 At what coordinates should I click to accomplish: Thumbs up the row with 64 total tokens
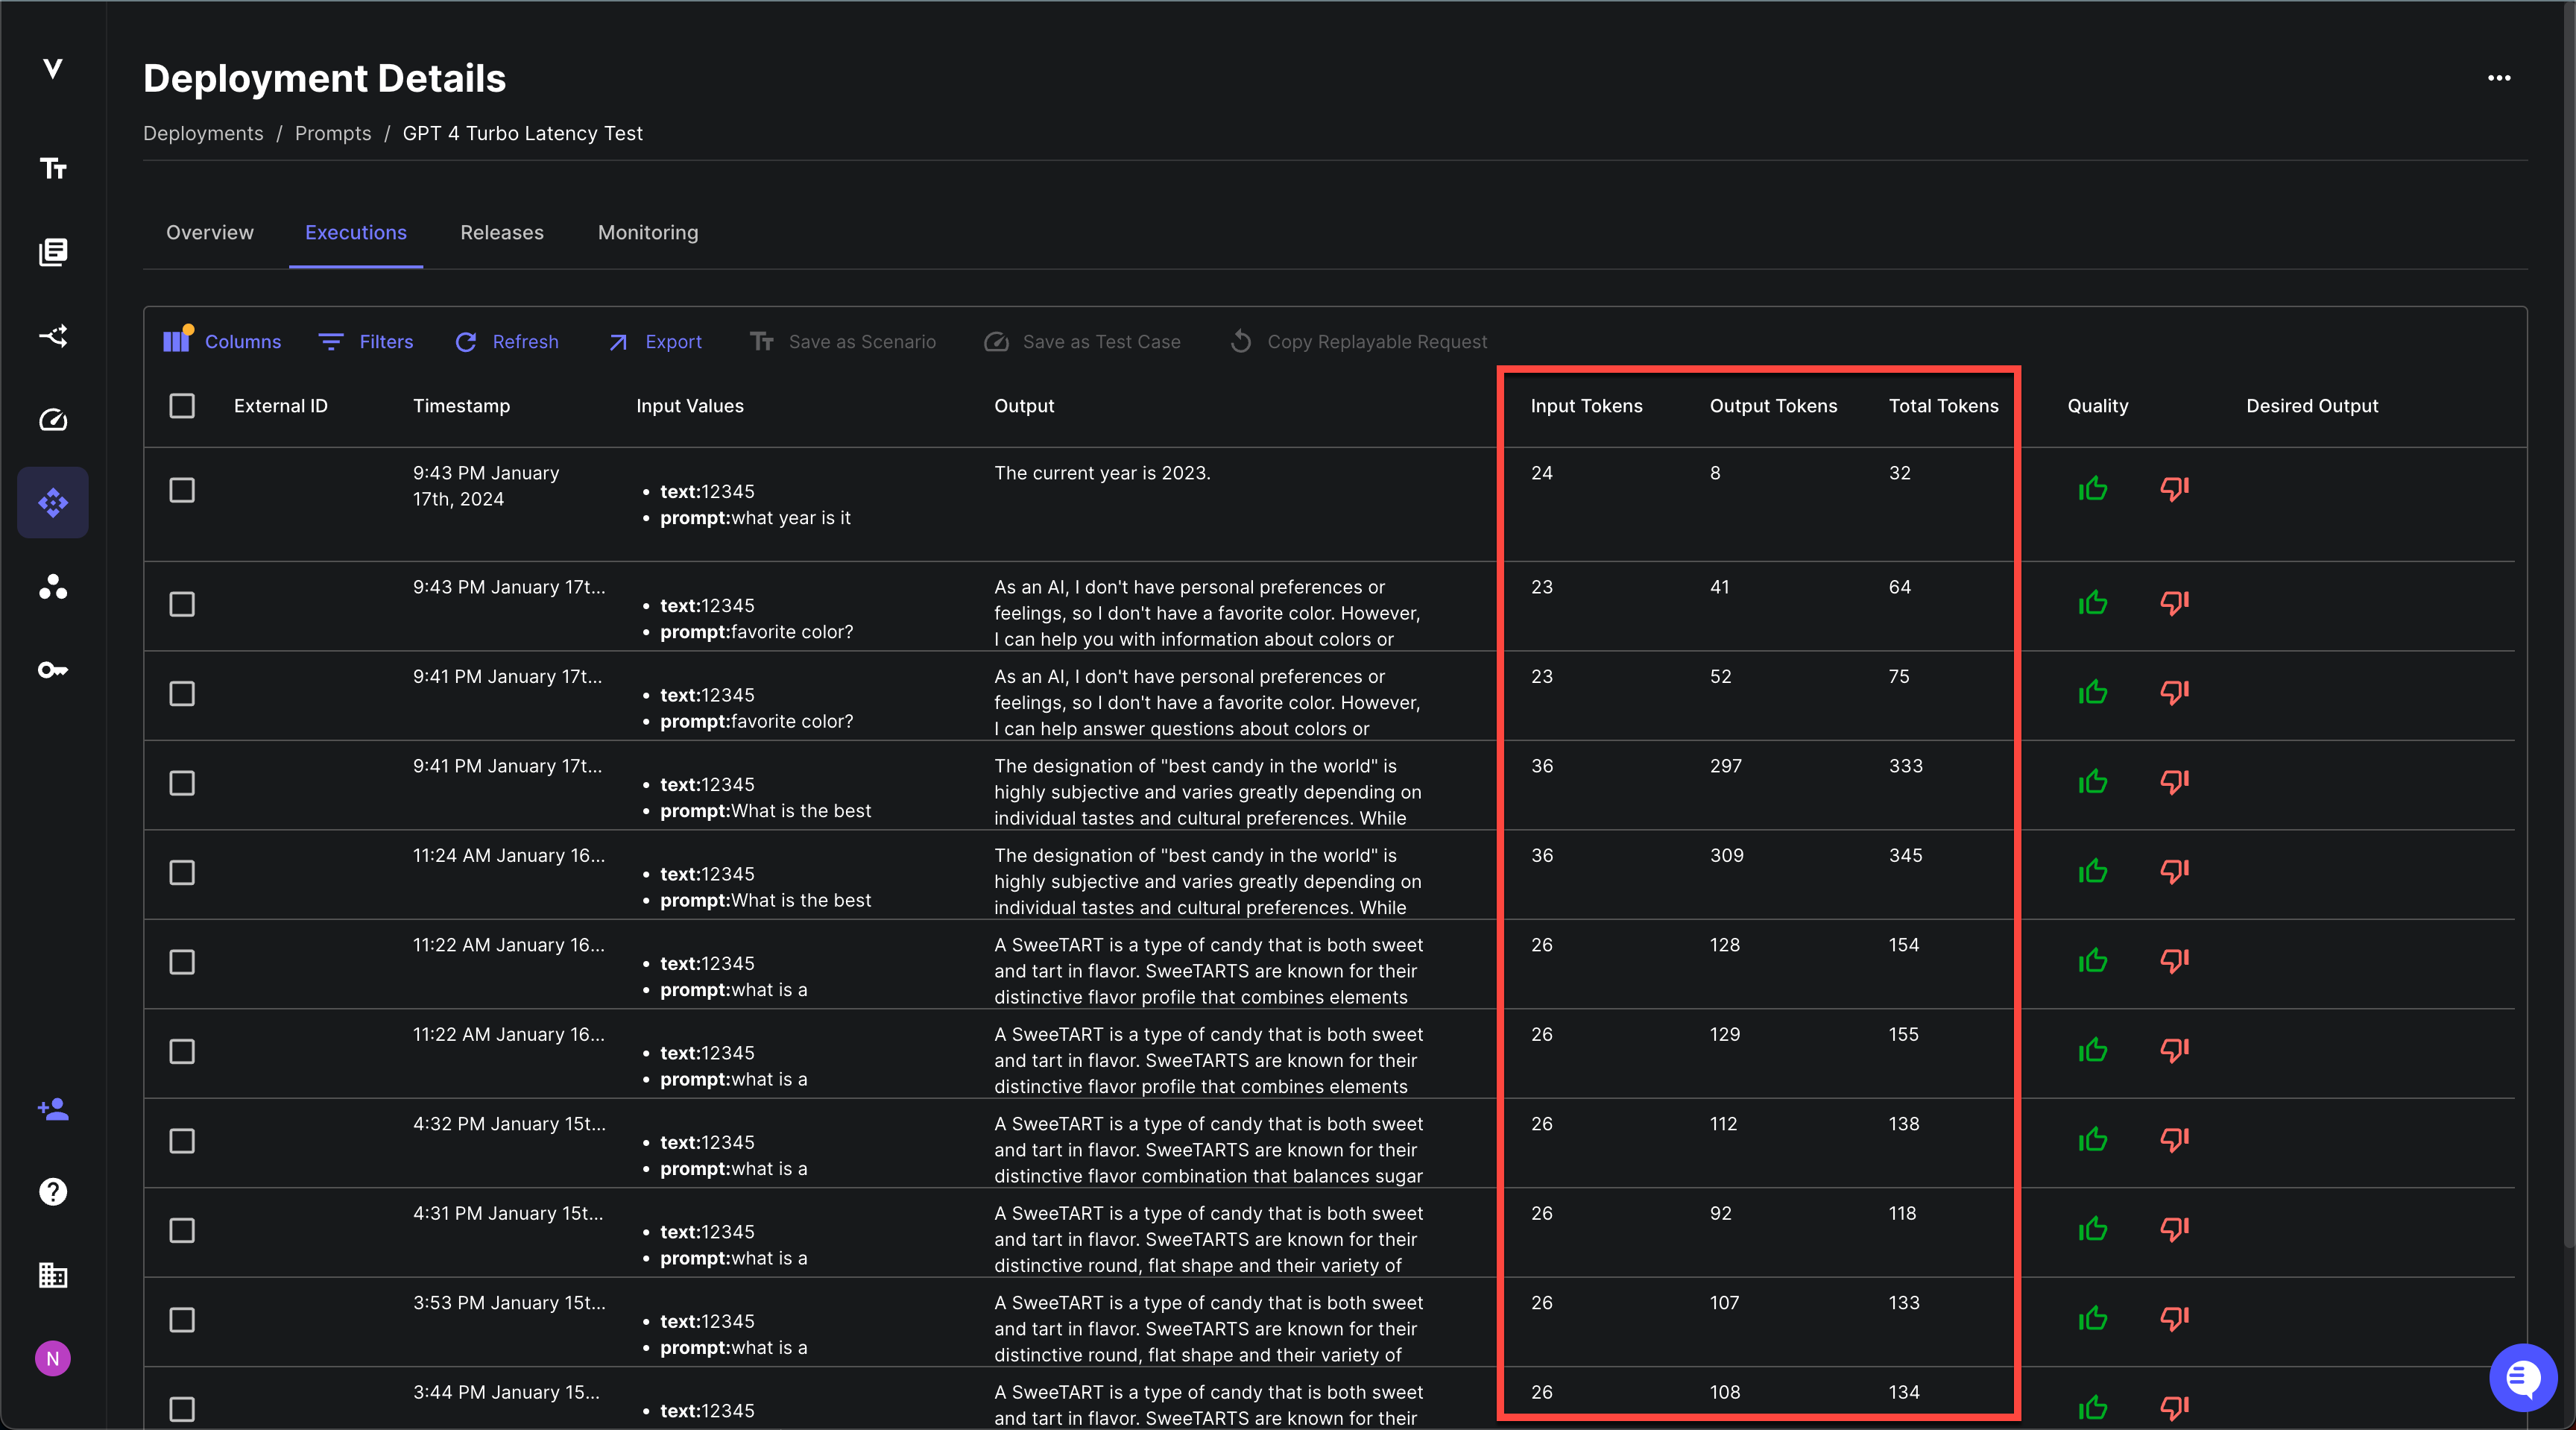pyautogui.click(x=2093, y=602)
